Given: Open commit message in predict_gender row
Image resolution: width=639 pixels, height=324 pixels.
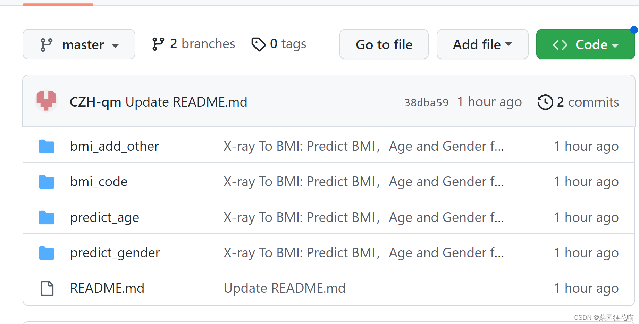Looking at the screenshot, I should [364, 253].
